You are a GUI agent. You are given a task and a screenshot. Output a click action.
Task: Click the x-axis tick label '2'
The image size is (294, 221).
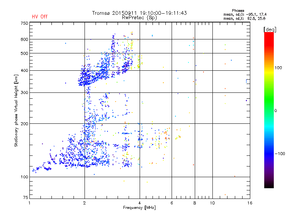85,203
